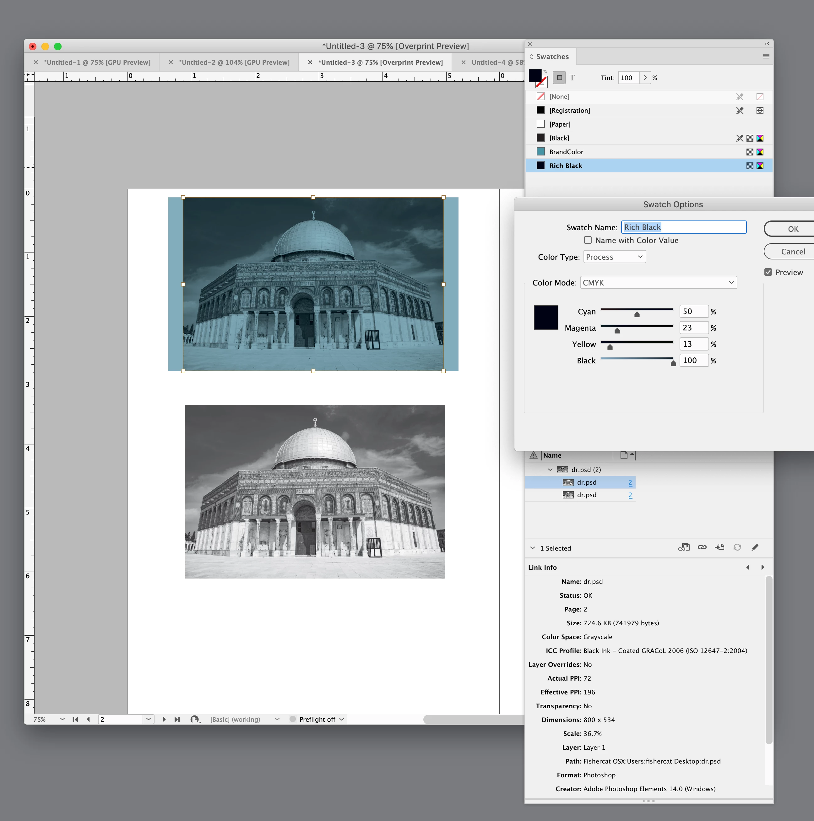Switch to the Untitled-2 document tab
This screenshot has height=821, width=814.
(x=234, y=63)
